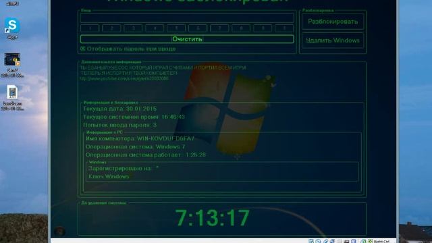Select the AVI file icon on desktop
The width and height of the screenshot is (432, 243).
click(12, 92)
